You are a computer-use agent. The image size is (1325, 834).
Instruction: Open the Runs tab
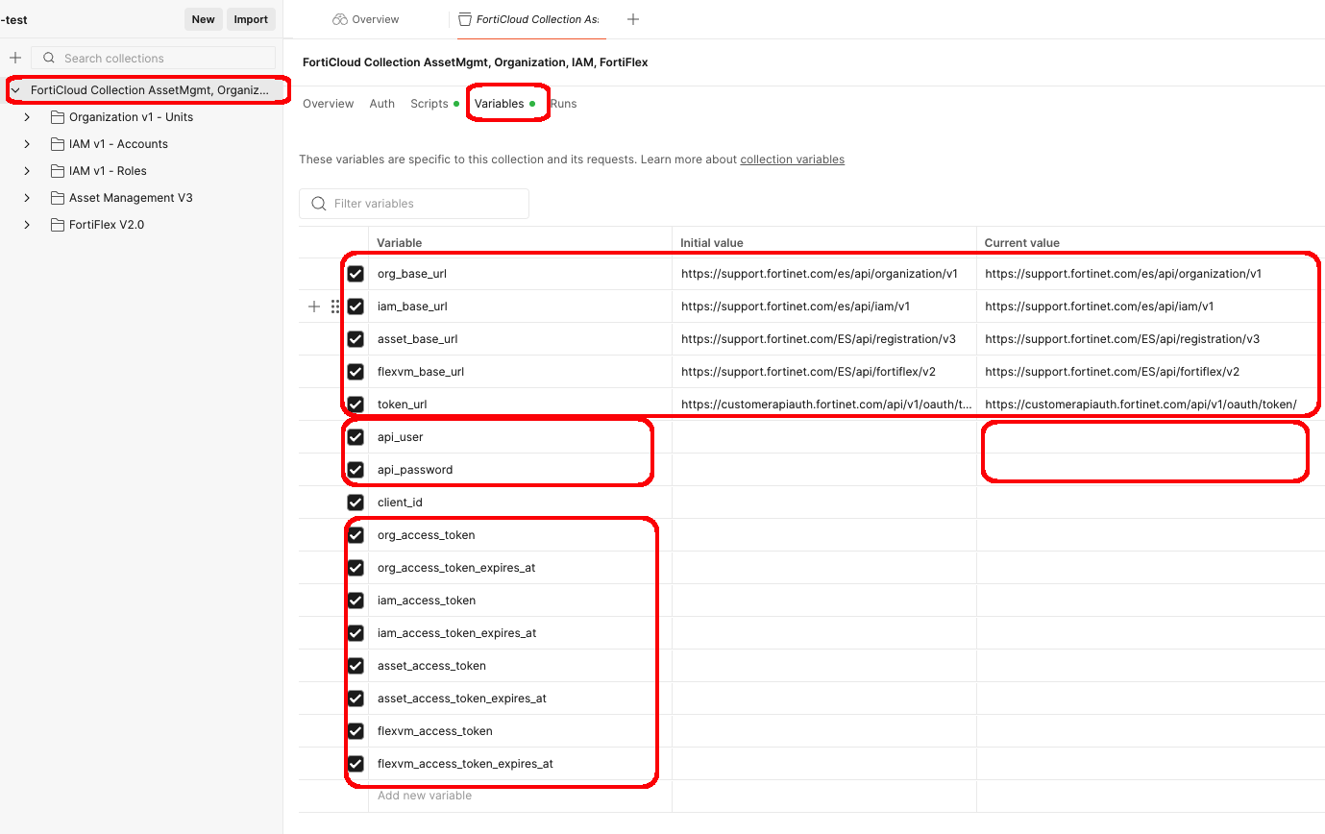[564, 104]
